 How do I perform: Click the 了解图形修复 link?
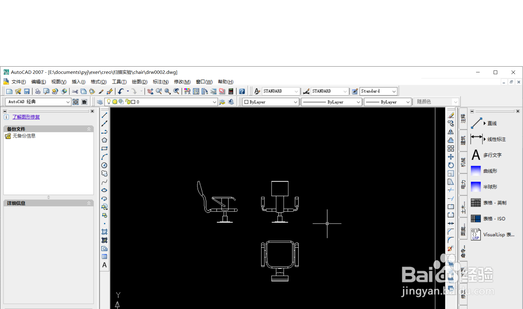pos(26,117)
